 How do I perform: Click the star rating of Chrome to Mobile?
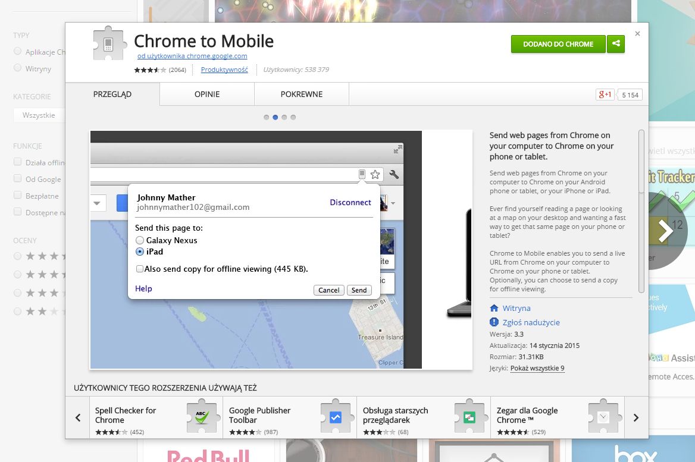pyautogui.click(x=150, y=70)
